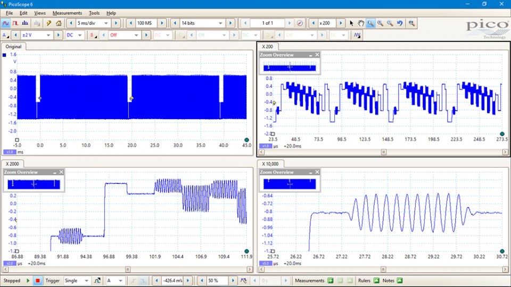This screenshot has height=287, width=511.
Task: Click the Auto setup lightning icon
Action: click(x=48, y=23)
